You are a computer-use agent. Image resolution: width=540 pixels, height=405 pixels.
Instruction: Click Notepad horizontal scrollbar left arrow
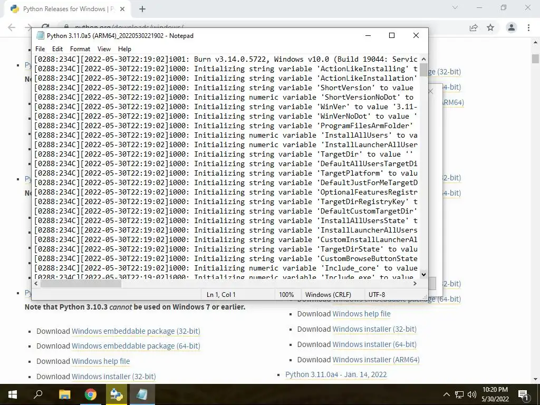click(x=36, y=283)
